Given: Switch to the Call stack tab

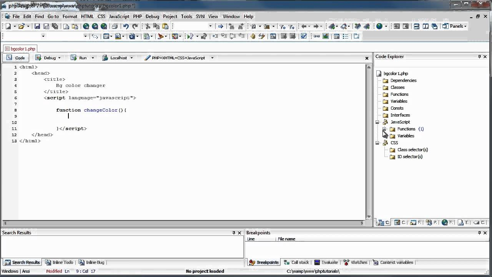Looking at the screenshot, I should [x=296, y=262].
